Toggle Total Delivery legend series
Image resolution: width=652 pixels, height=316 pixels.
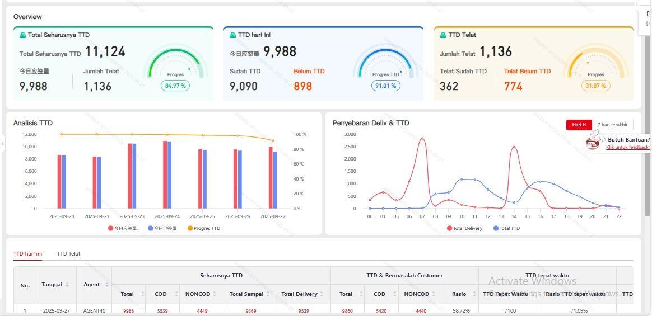464,228
